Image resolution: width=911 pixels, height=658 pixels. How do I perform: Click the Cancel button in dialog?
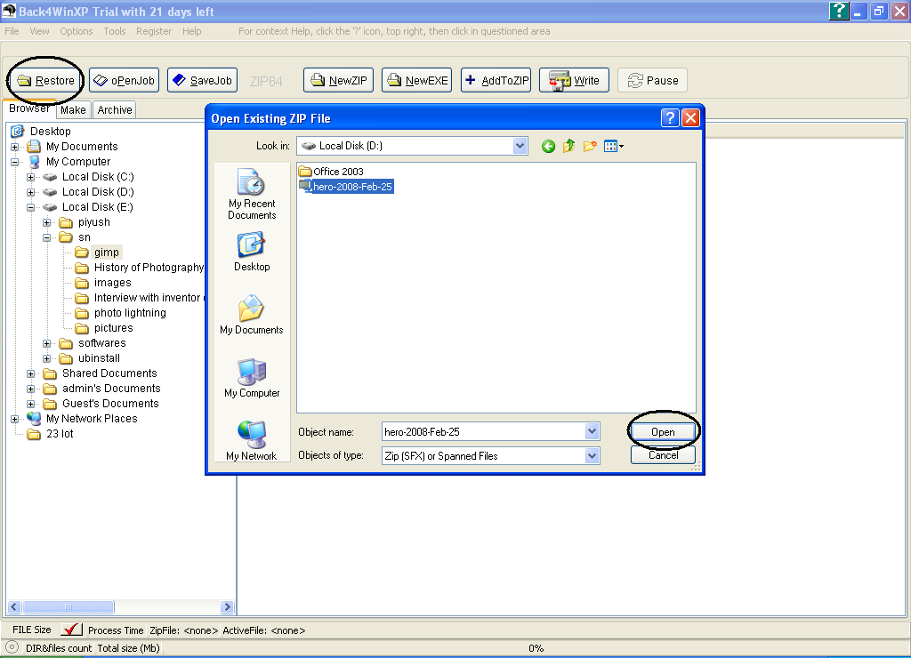click(663, 455)
